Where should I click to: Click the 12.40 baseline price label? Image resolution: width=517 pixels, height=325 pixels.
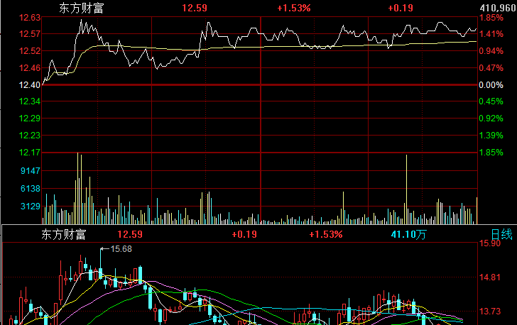30,85
